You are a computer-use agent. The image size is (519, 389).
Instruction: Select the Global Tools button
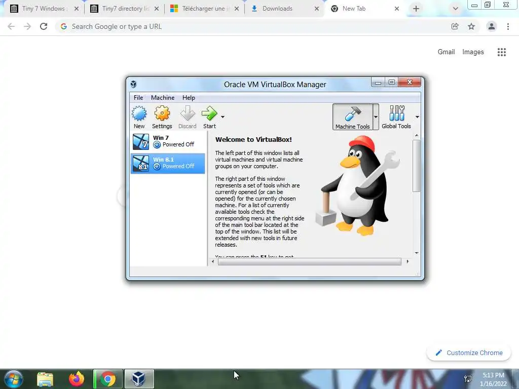point(396,117)
